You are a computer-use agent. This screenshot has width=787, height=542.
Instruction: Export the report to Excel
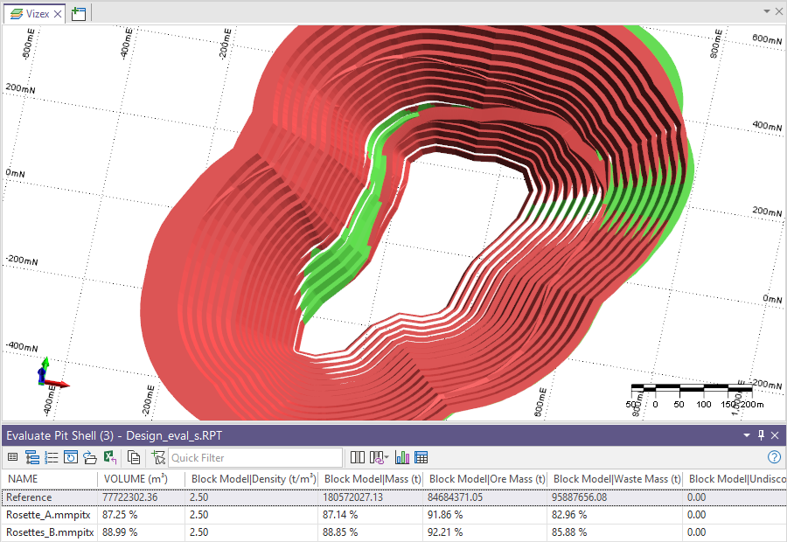click(110, 457)
